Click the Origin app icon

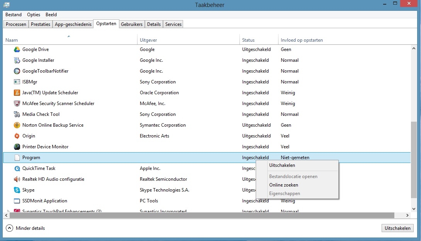(17, 136)
